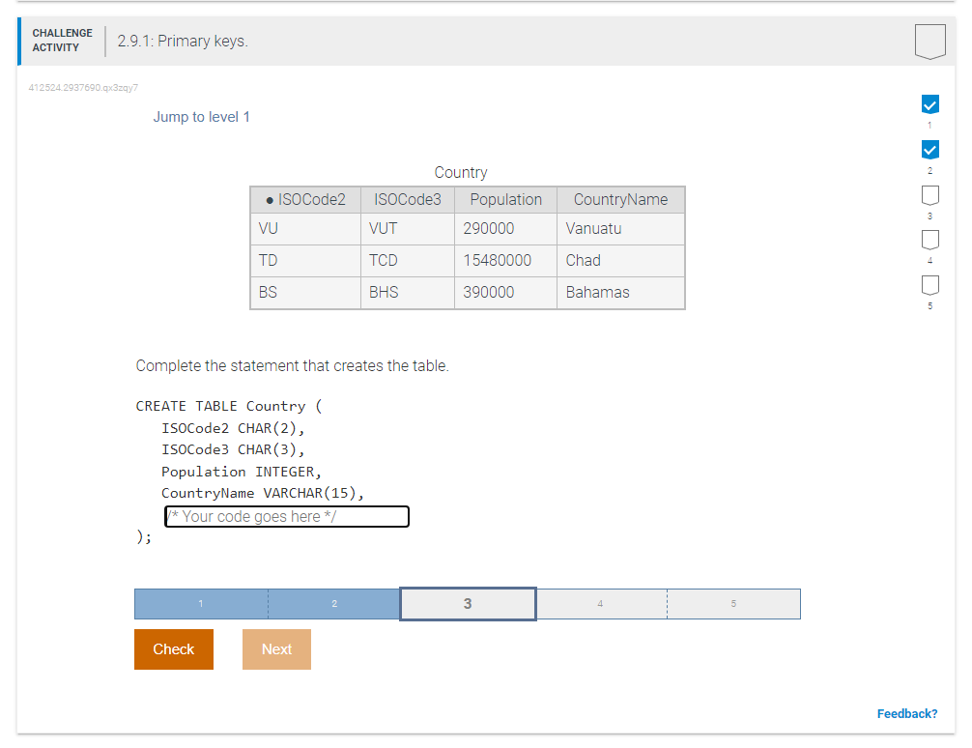Select the empty level 5 badge in the sidebar
The width and height of the screenshot is (972, 748).
click(929, 285)
